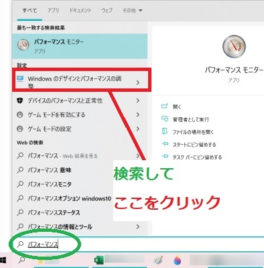Open デバイスのパフォーマンスと正常性 setting
The image size is (264, 268).
[80, 100]
